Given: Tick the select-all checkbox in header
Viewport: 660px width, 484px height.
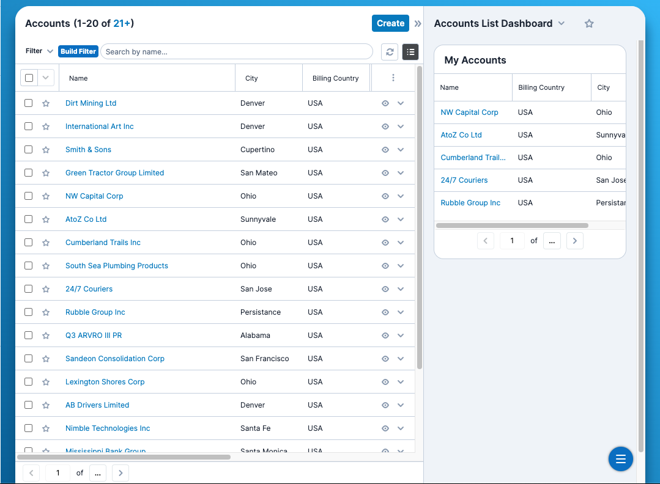Looking at the screenshot, I should (29, 78).
